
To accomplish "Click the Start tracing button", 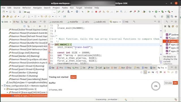I will coord(74,77).
